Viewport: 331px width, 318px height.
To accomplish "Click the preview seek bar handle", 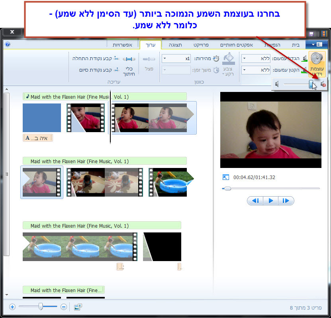I will point(227,188).
